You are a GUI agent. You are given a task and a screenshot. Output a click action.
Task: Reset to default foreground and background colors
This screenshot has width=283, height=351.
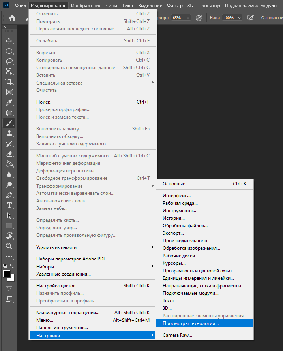pyautogui.click(x=5, y=266)
